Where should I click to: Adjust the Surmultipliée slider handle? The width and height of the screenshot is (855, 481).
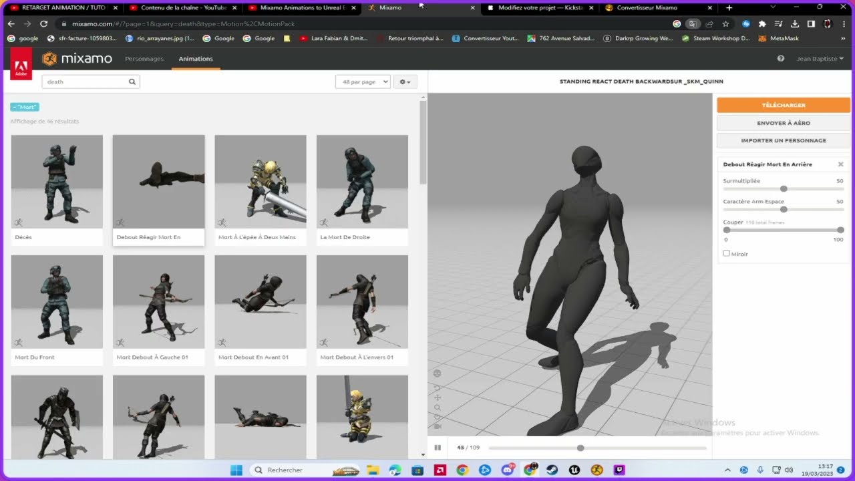coord(784,189)
